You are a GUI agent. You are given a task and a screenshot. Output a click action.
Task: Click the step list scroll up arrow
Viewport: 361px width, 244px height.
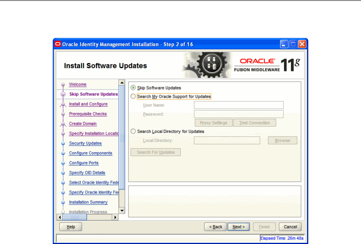point(122,83)
